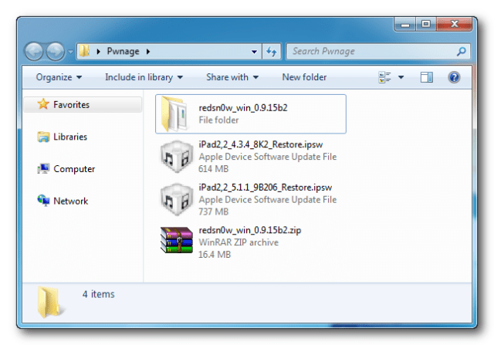Click the WinRAR ZIP archive type label

click(239, 242)
